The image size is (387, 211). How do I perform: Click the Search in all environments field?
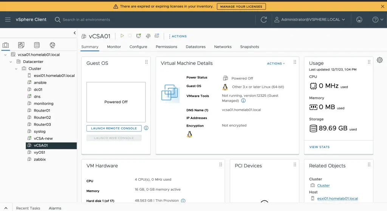pyautogui.click(x=86, y=20)
